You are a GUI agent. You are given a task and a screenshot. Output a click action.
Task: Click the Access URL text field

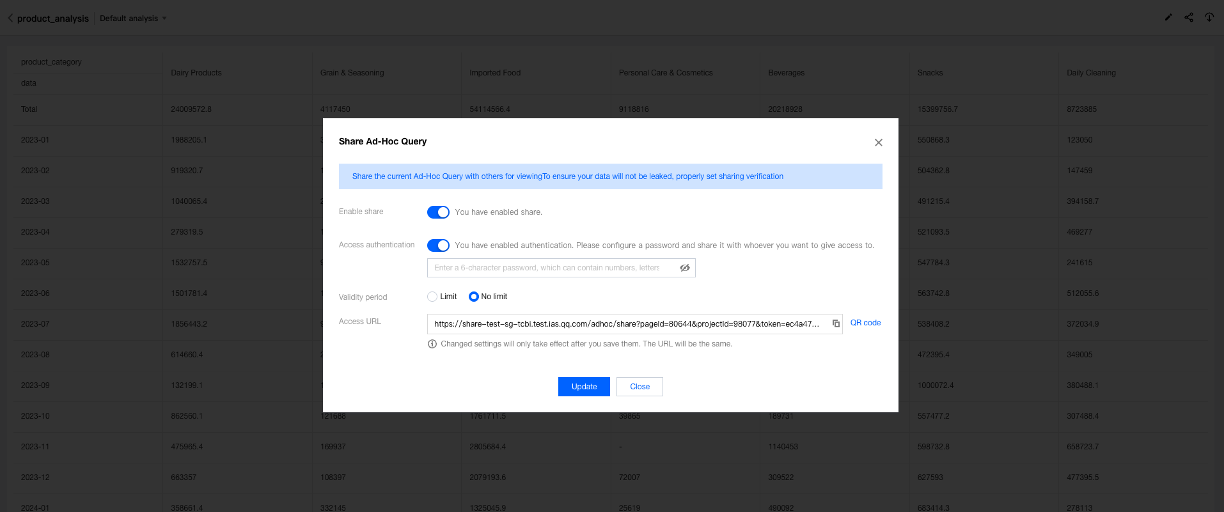627,324
